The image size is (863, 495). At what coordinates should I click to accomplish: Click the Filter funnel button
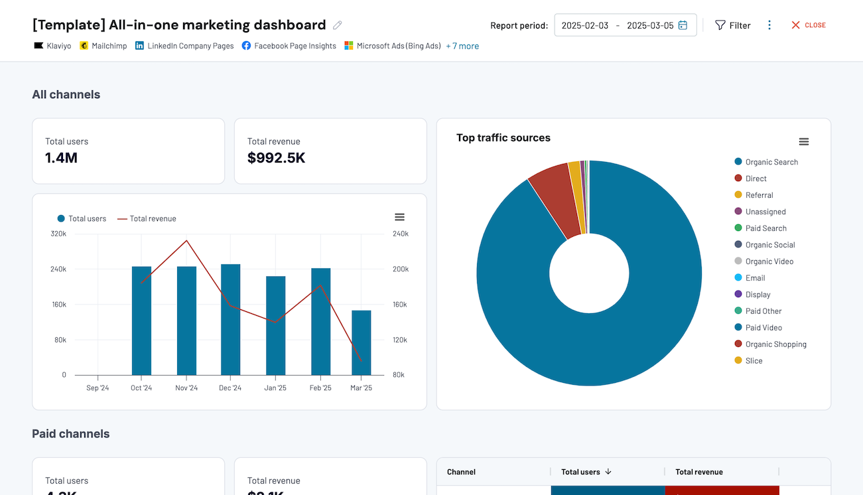(720, 25)
